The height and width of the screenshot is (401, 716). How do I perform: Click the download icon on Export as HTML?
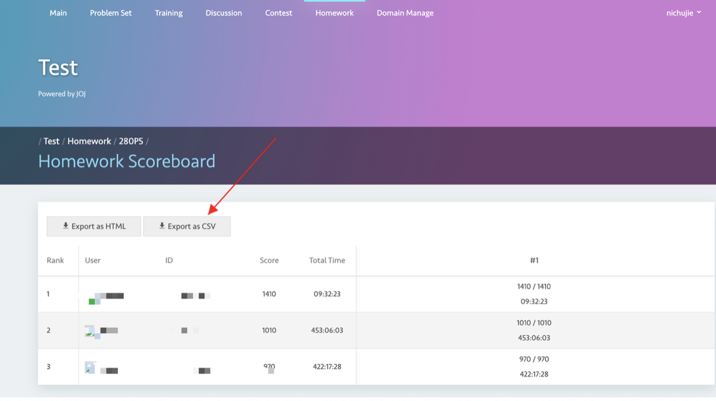coord(65,226)
